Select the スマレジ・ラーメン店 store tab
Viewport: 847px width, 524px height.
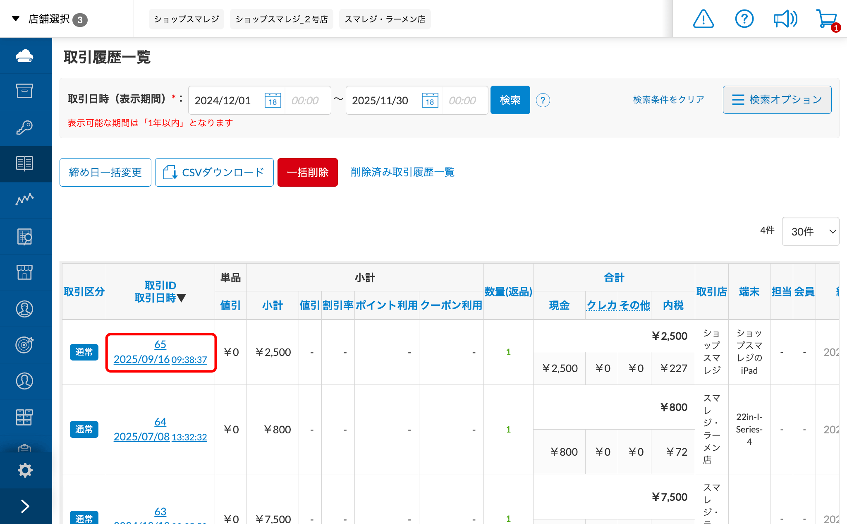[385, 19]
